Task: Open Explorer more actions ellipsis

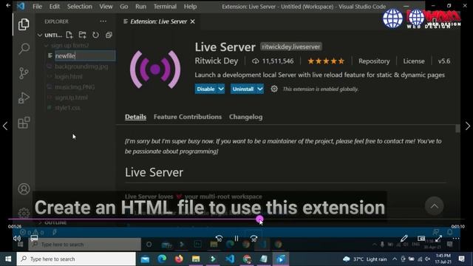Action: [x=103, y=21]
